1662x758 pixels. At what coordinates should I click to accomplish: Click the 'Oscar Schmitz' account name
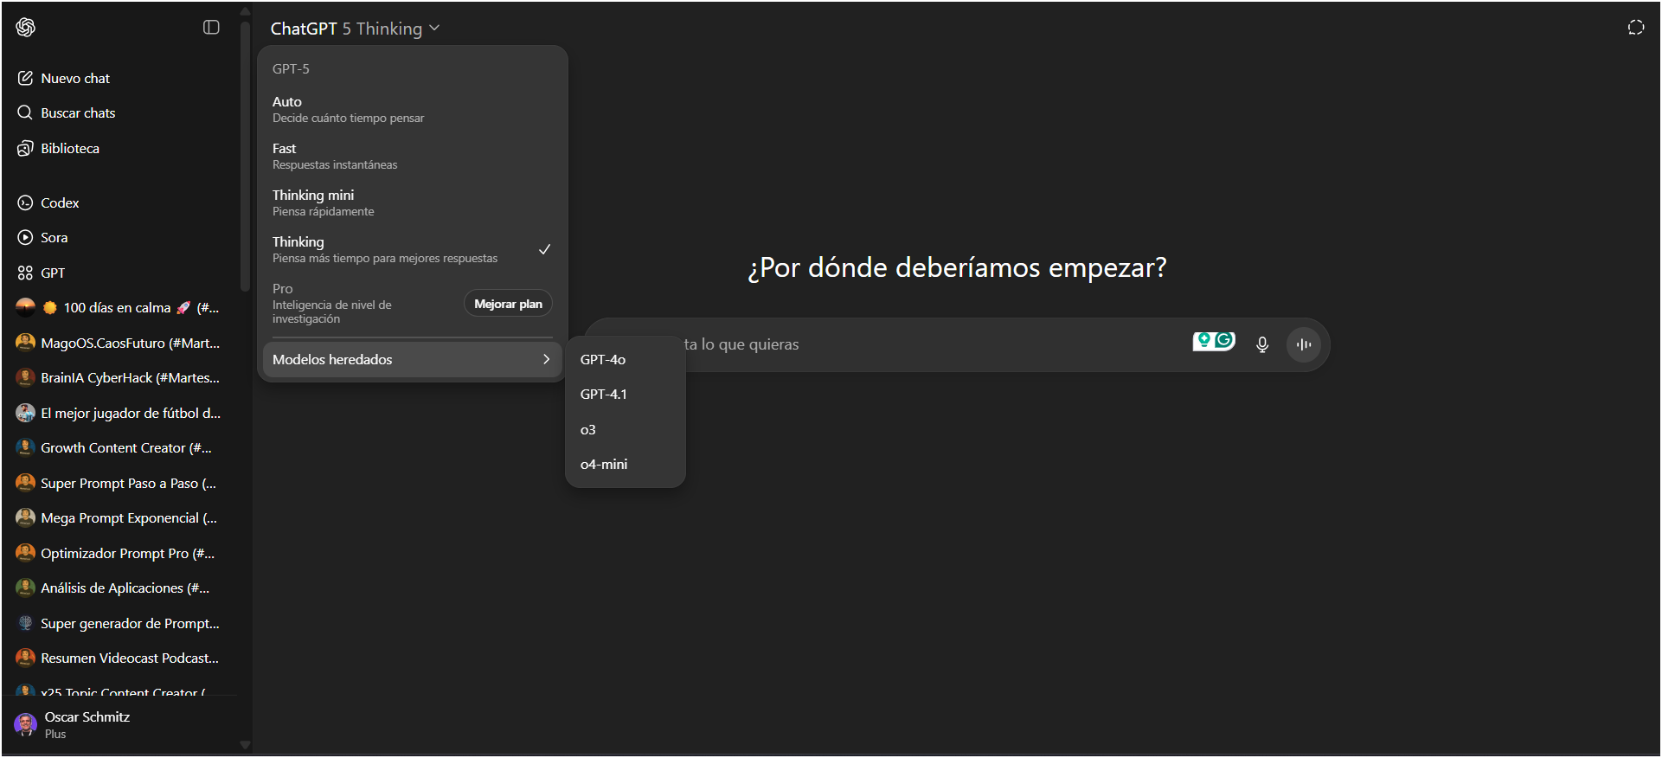(x=87, y=716)
